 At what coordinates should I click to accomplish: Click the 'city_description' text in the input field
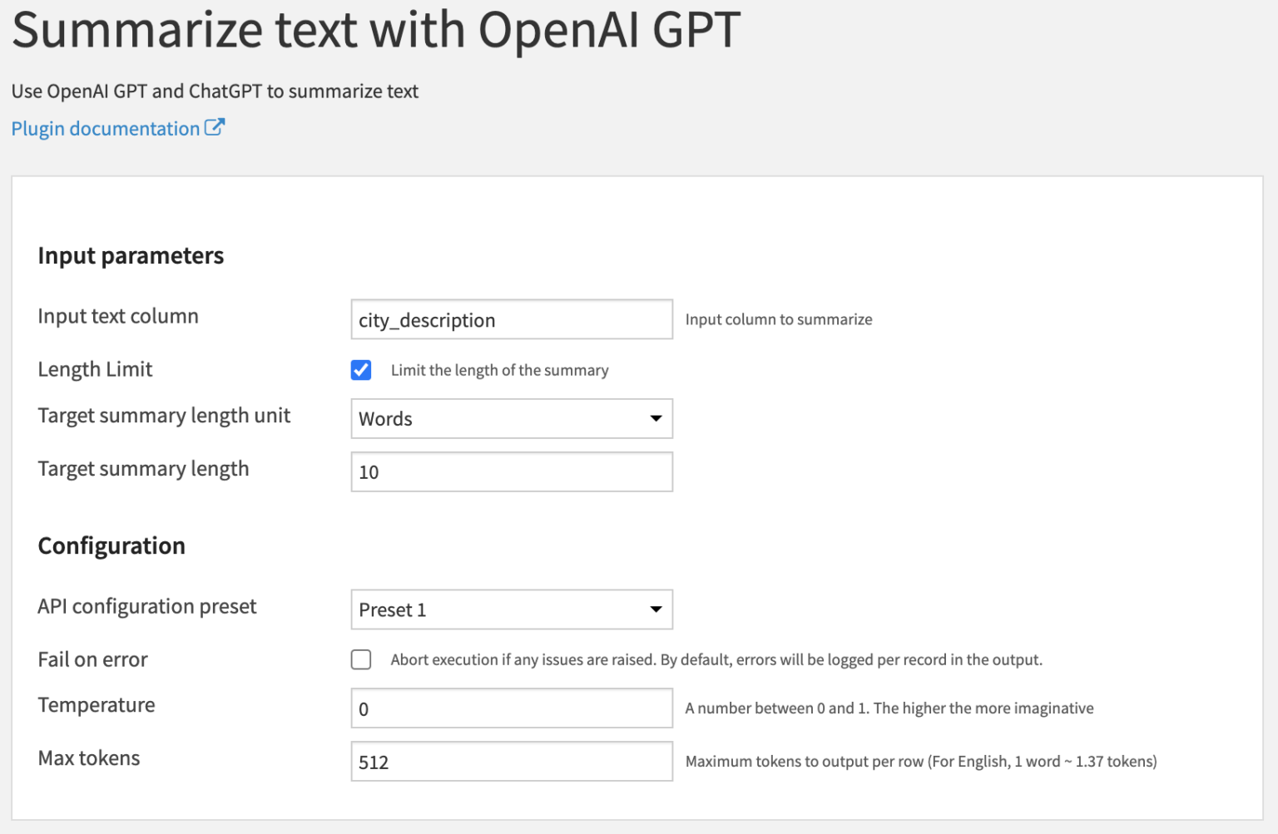(x=426, y=320)
